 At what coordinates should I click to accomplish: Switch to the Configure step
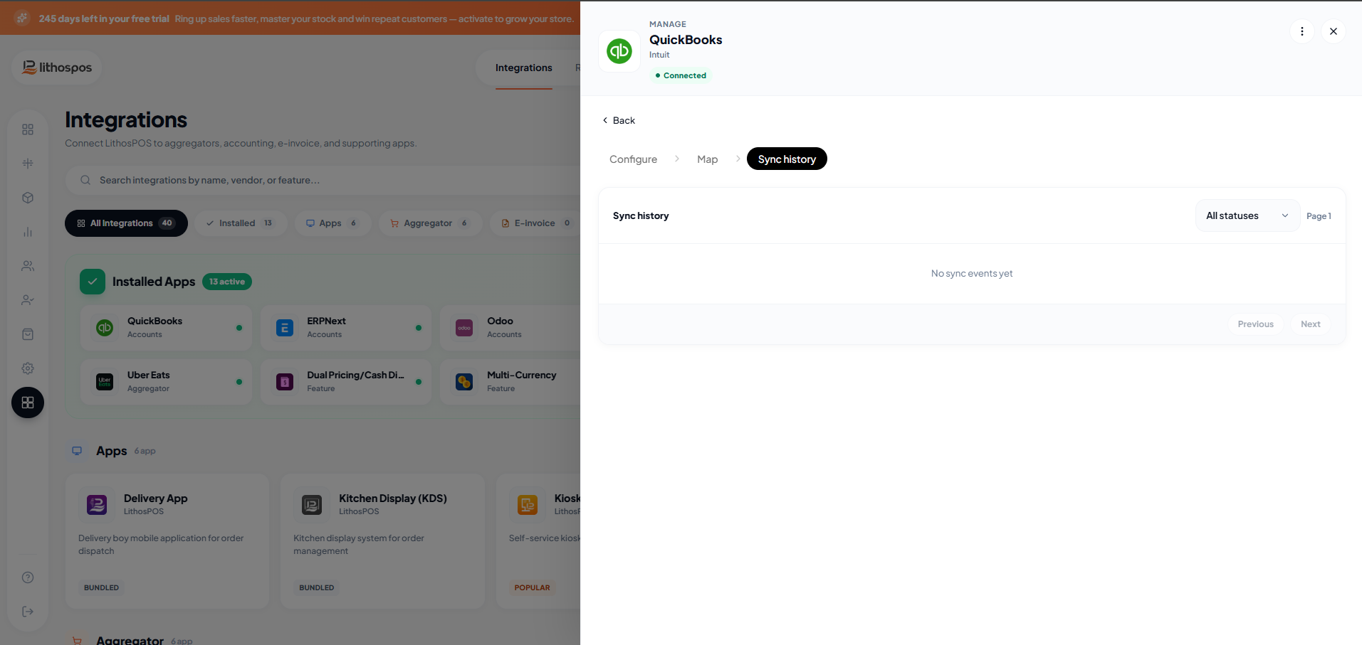click(x=633, y=159)
